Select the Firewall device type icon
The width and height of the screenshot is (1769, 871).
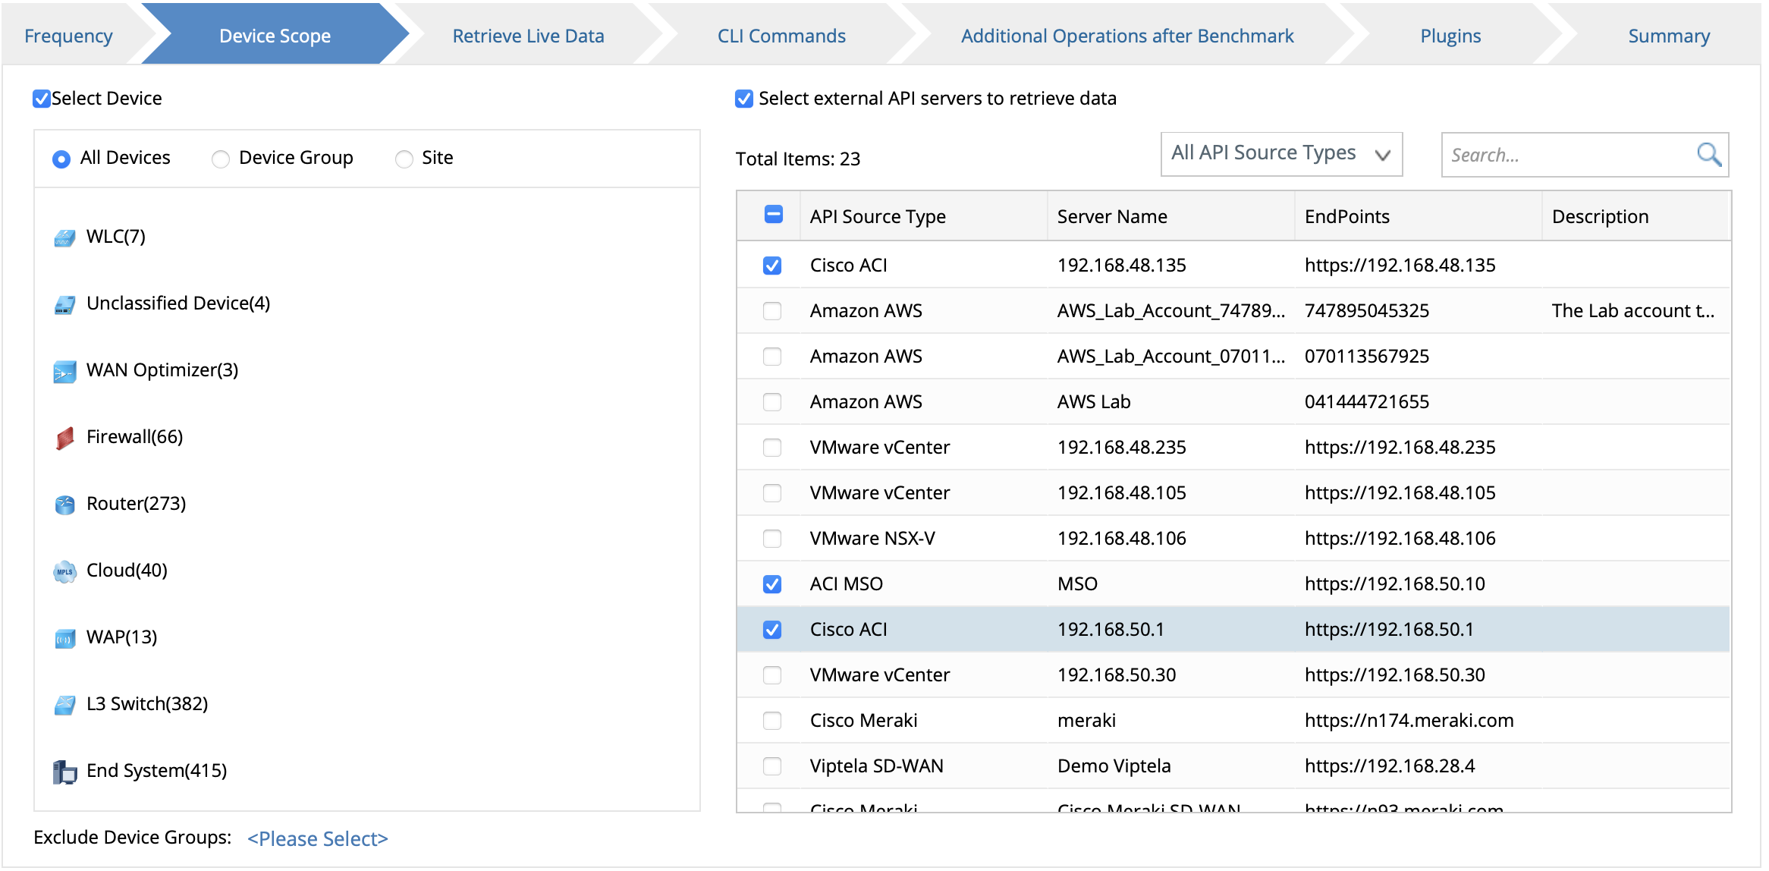coord(64,437)
